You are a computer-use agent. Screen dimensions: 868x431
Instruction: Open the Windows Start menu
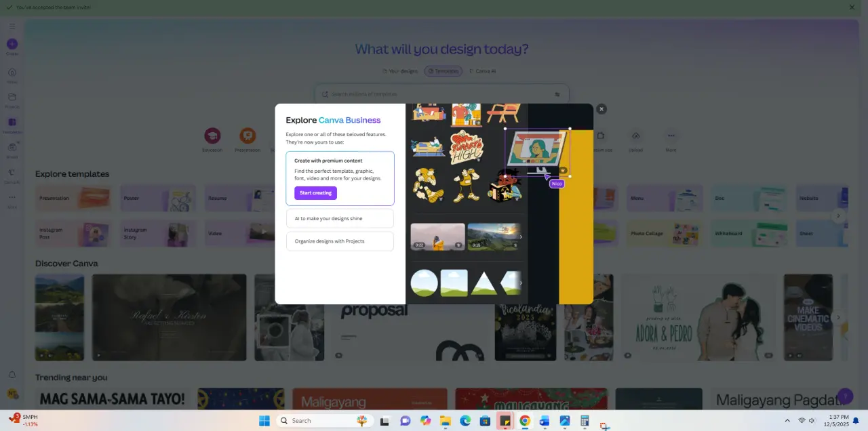[x=264, y=421]
